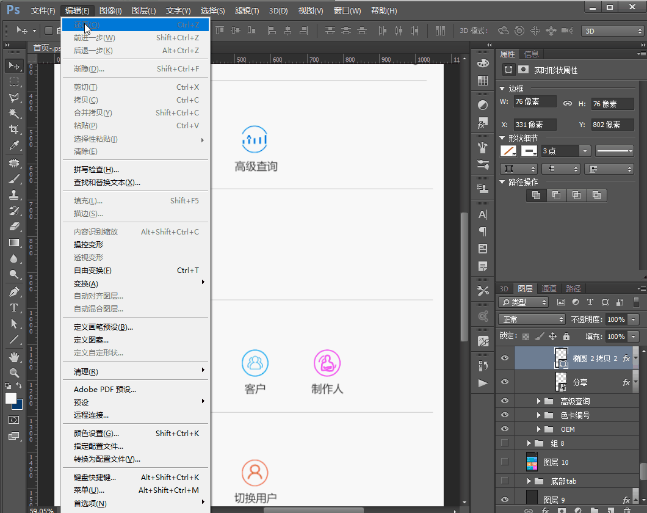Select the Hand tool
This screenshot has height=513, width=647.
(14, 357)
